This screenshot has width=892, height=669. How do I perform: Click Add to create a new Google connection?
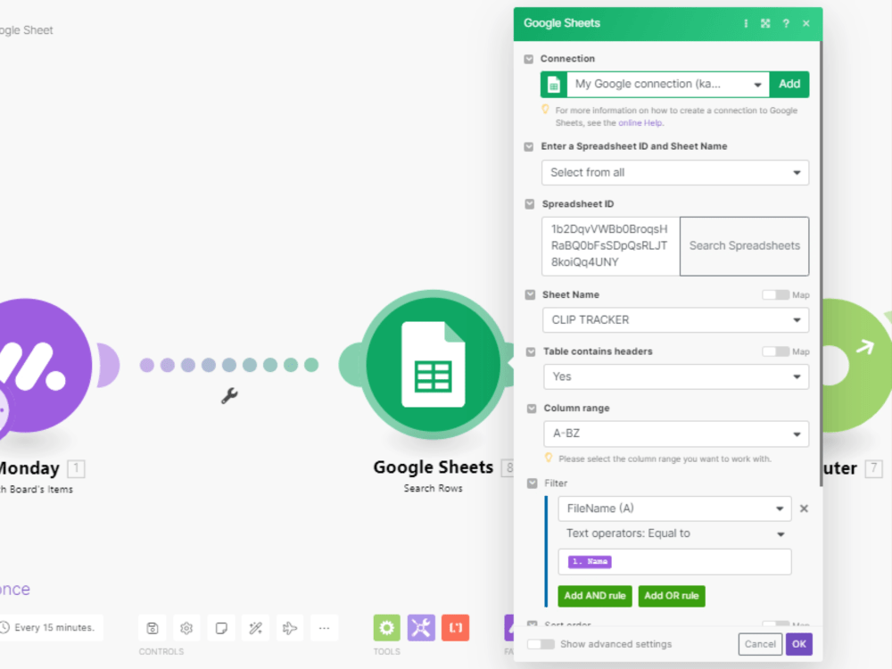click(789, 83)
